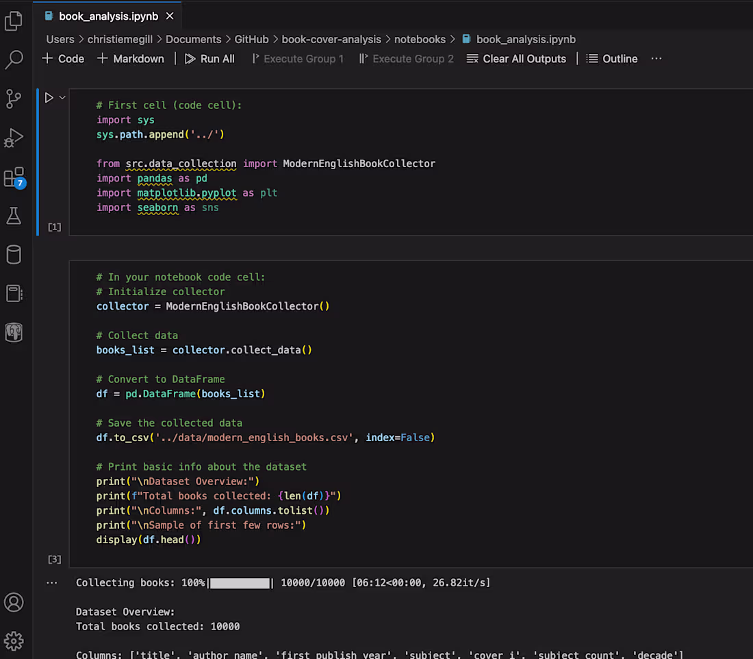This screenshot has width=753, height=659.
Task: Click the '# Save the collected data' comment
Action: pyautogui.click(x=169, y=423)
